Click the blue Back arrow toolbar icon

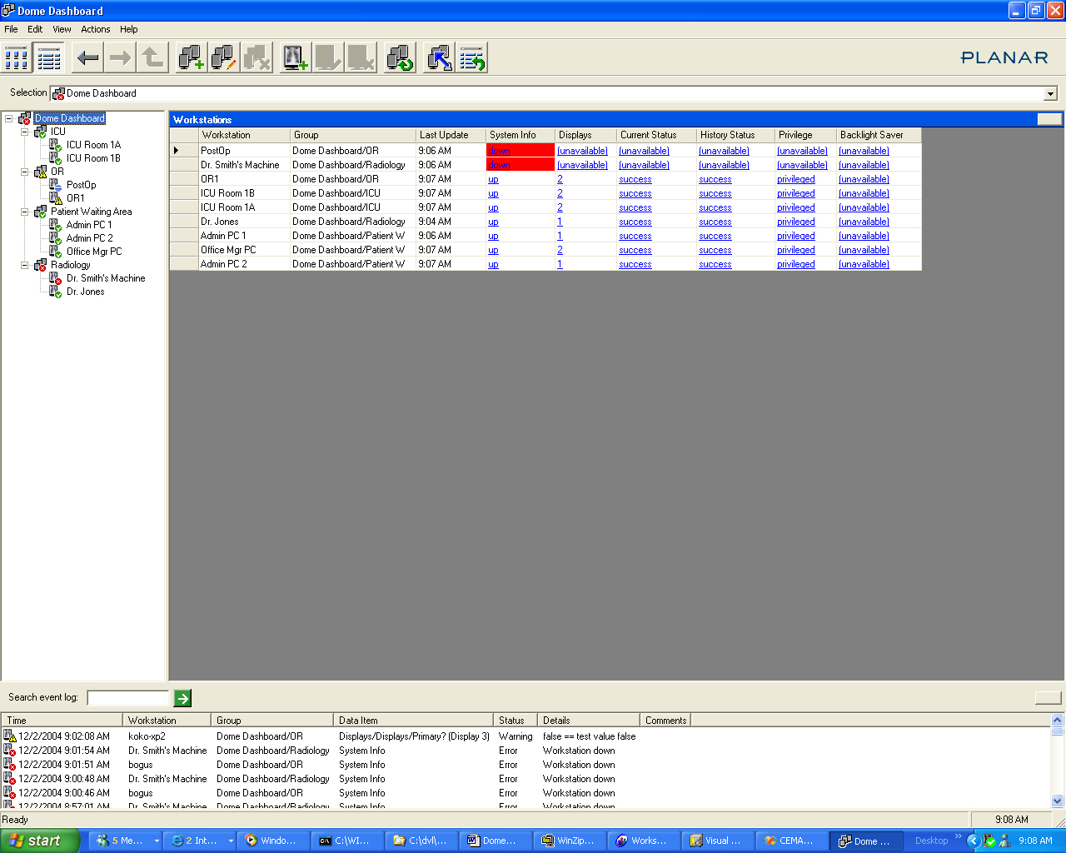[x=88, y=58]
